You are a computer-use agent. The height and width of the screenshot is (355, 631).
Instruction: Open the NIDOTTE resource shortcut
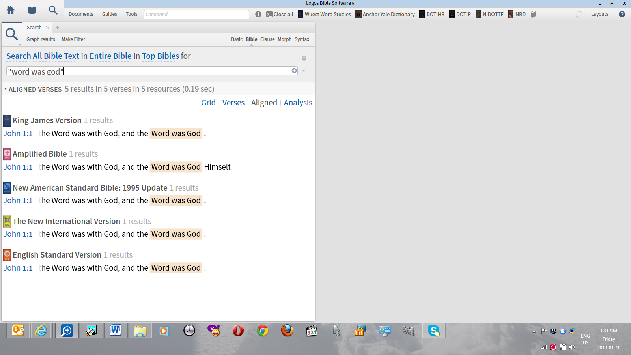(x=490, y=14)
